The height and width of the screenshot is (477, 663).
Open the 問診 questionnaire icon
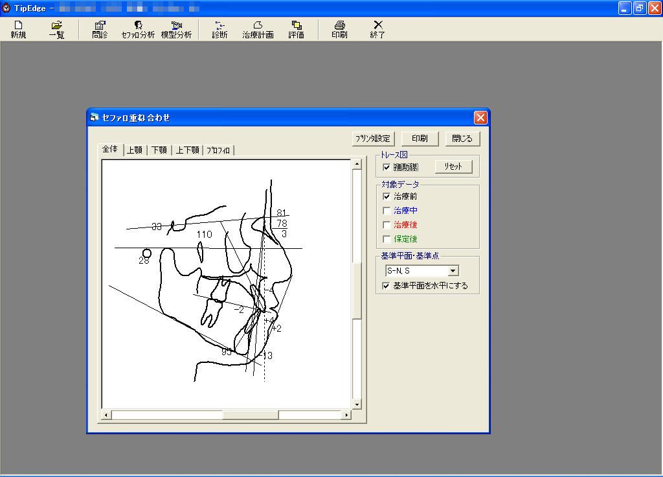[100, 29]
